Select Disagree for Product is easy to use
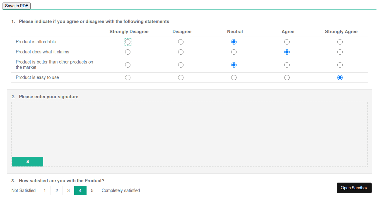379x199 pixels. pos(181,77)
